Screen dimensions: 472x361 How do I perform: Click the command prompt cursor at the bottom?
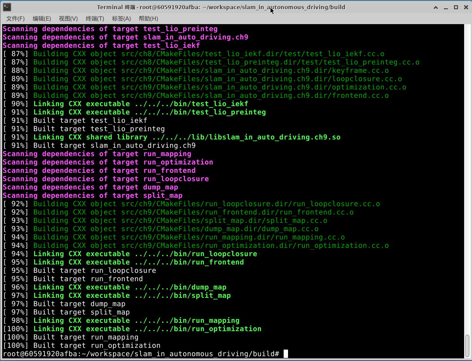coord(286,354)
